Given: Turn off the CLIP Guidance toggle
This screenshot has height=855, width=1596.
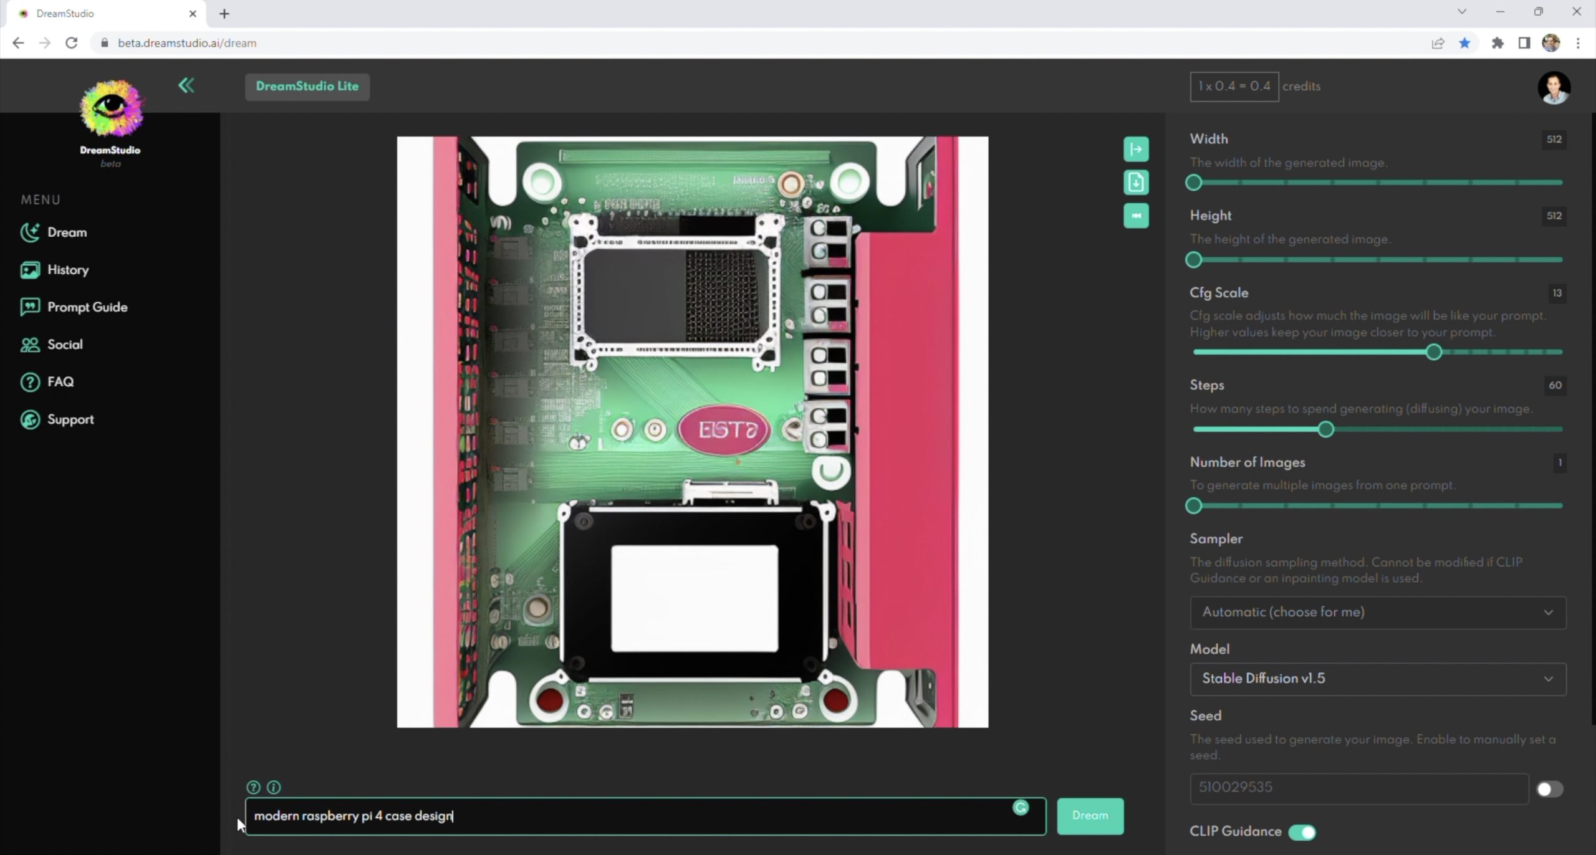Looking at the screenshot, I should (x=1302, y=832).
